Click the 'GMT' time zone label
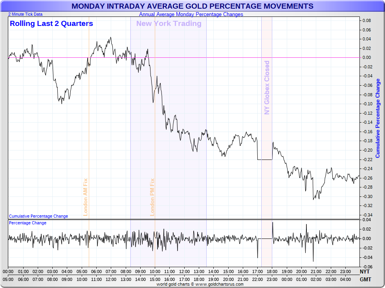 (365, 279)
